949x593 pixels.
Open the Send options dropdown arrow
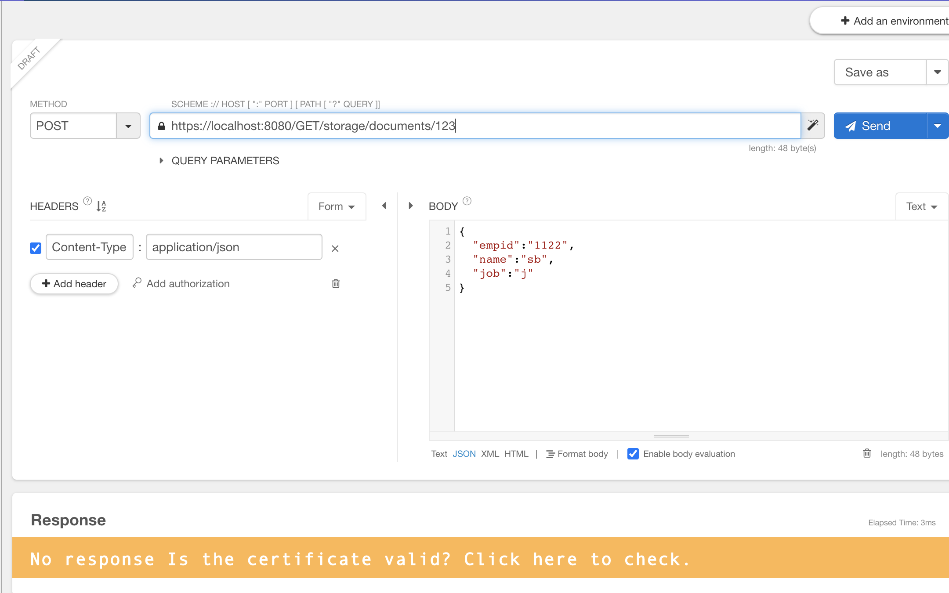pyautogui.click(x=938, y=126)
